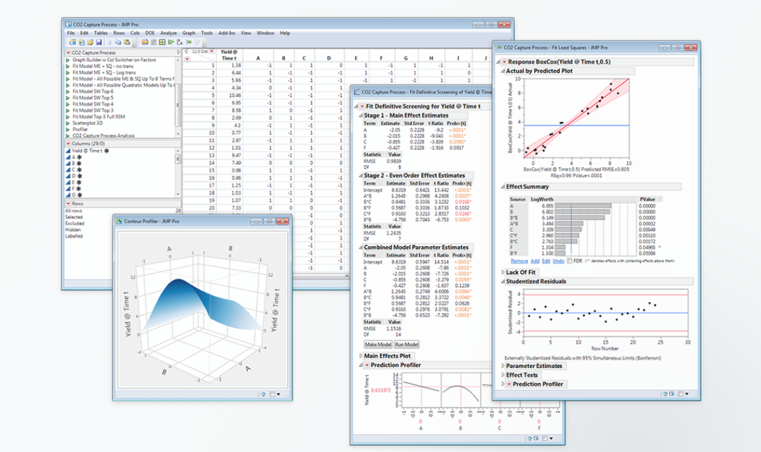Screen dimensions: 761x452
Task: Click the Copy toolbar icon
Action: click(118, 42)
